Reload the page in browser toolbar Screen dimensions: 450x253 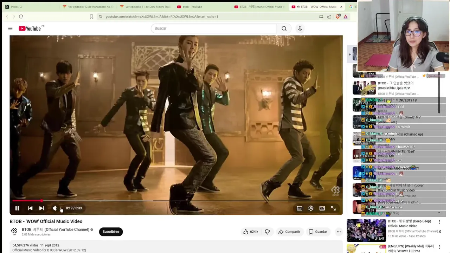pyautogui.click(x=21, y=17)
